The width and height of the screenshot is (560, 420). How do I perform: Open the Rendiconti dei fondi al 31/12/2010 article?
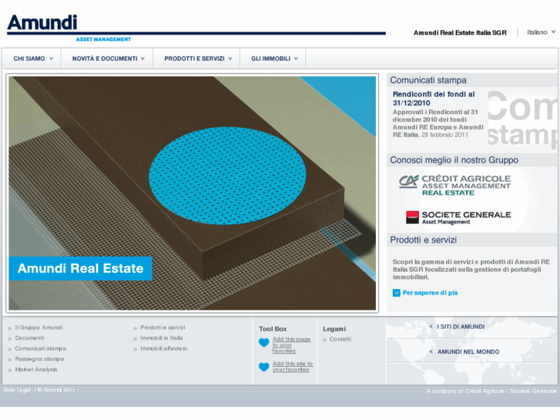click(x=434, y=99)
